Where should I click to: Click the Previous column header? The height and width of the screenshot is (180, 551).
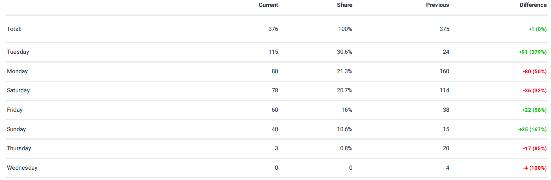point(437,5)
